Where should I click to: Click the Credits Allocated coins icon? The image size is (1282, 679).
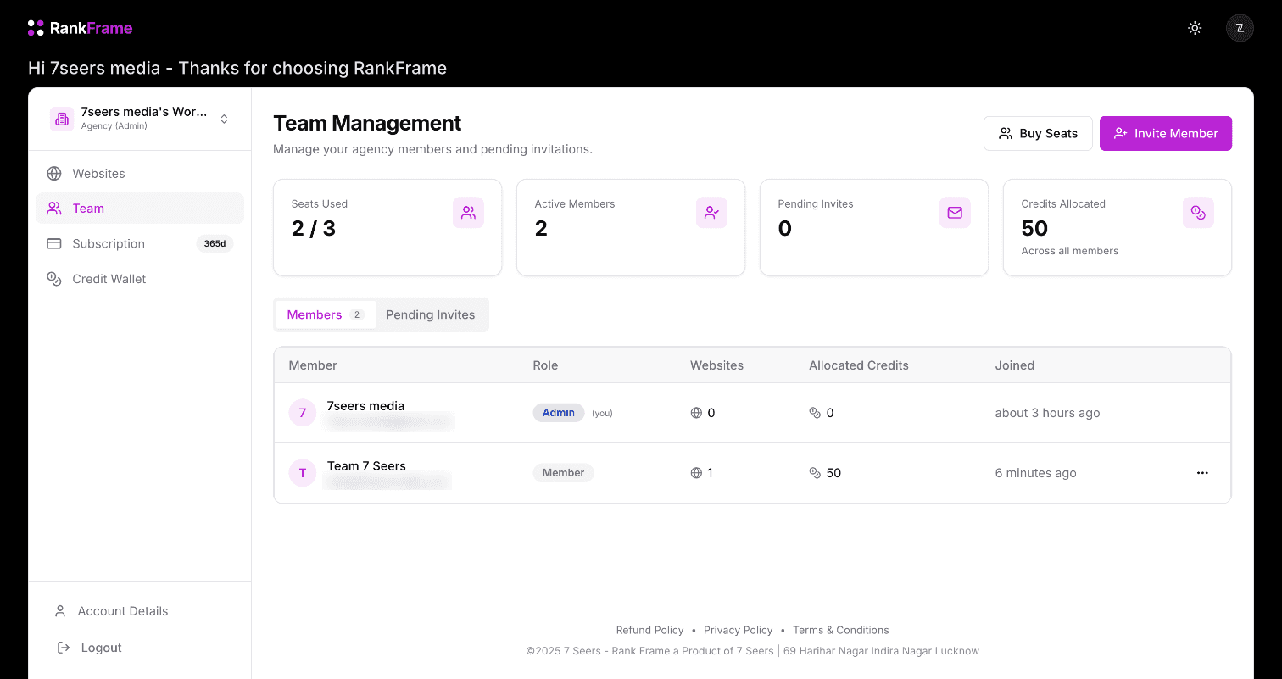tap(1198, 213)
